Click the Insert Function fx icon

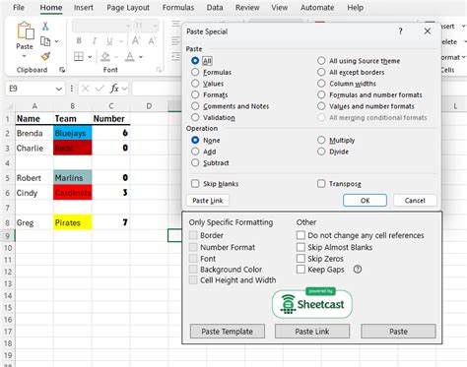pos(114,89)
